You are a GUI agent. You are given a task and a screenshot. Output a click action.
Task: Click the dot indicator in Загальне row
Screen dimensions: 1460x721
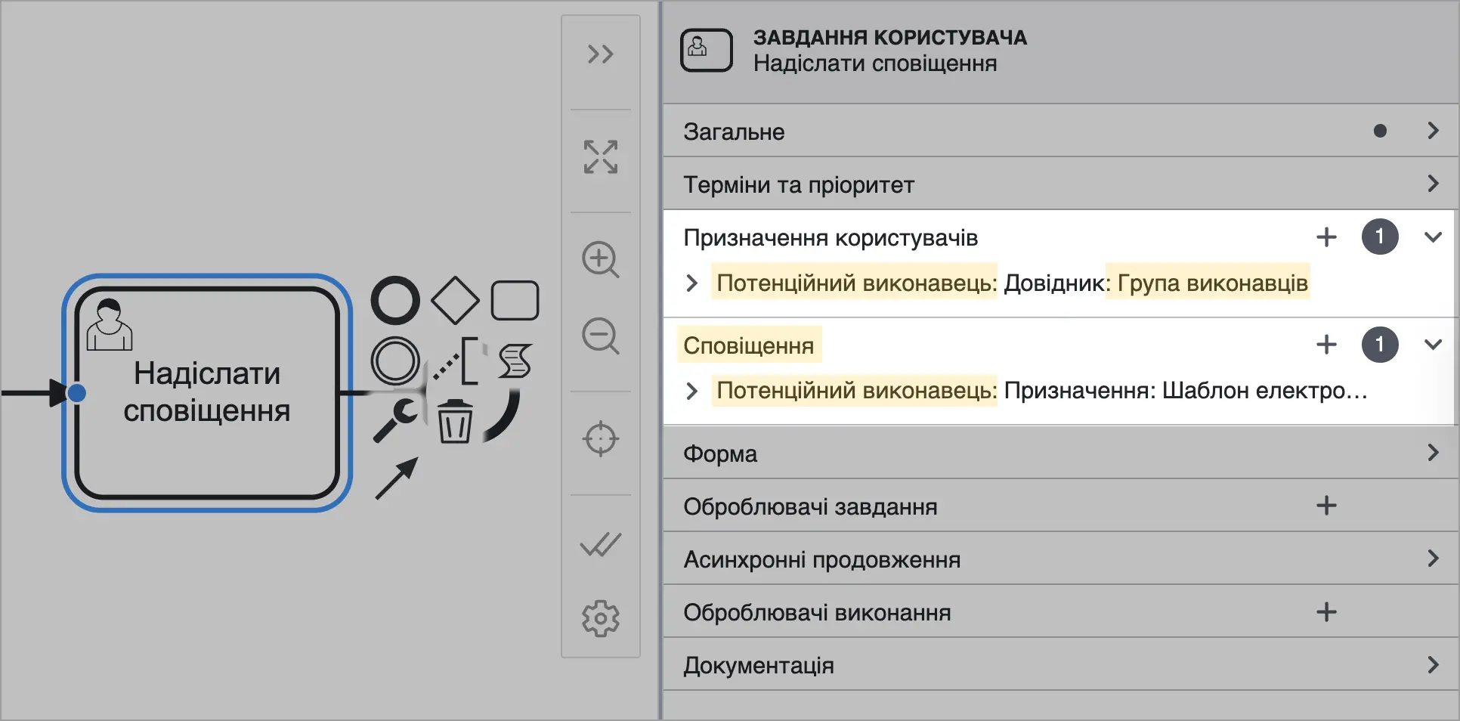point(1380,131)
